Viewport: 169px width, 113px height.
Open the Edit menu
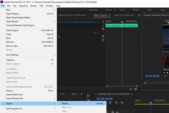click(8, 6)
